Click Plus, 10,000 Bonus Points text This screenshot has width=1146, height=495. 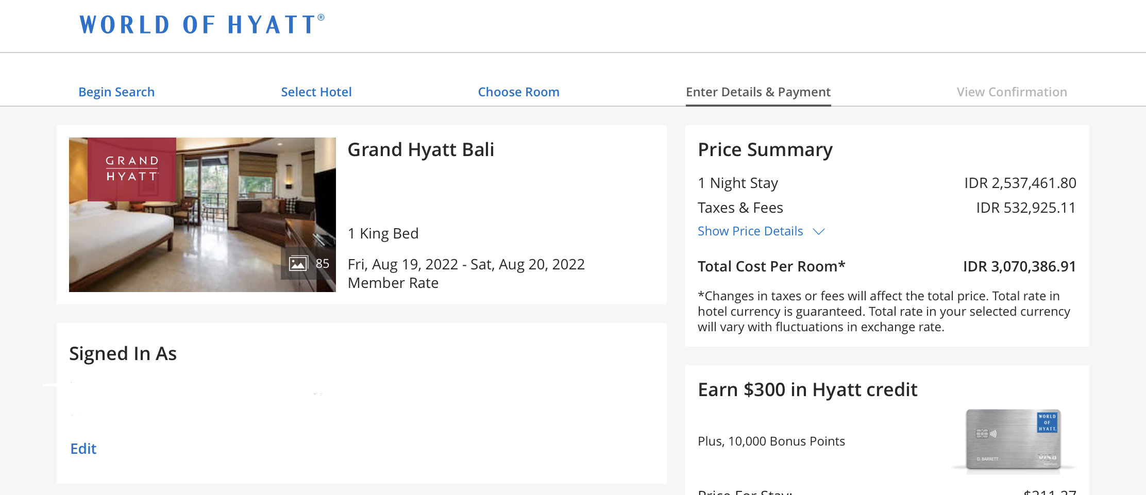(771, 441)
